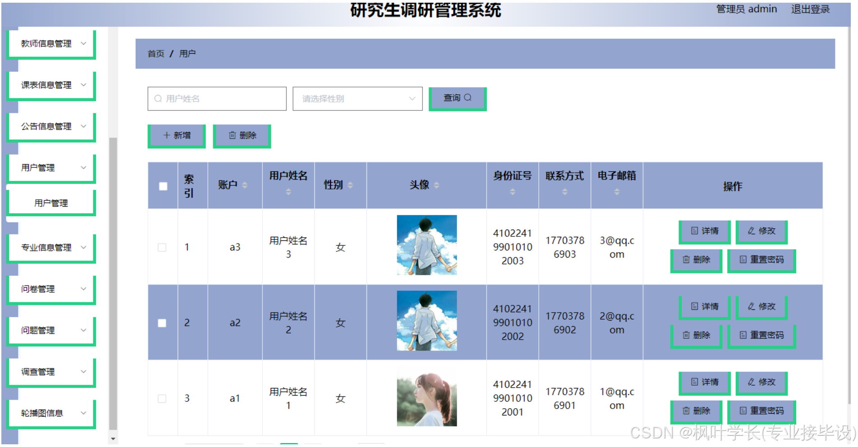Viewport: 858px width, 447px height.
Task: Click the avatar thumbnail for user a2
Action: [427, 321]
